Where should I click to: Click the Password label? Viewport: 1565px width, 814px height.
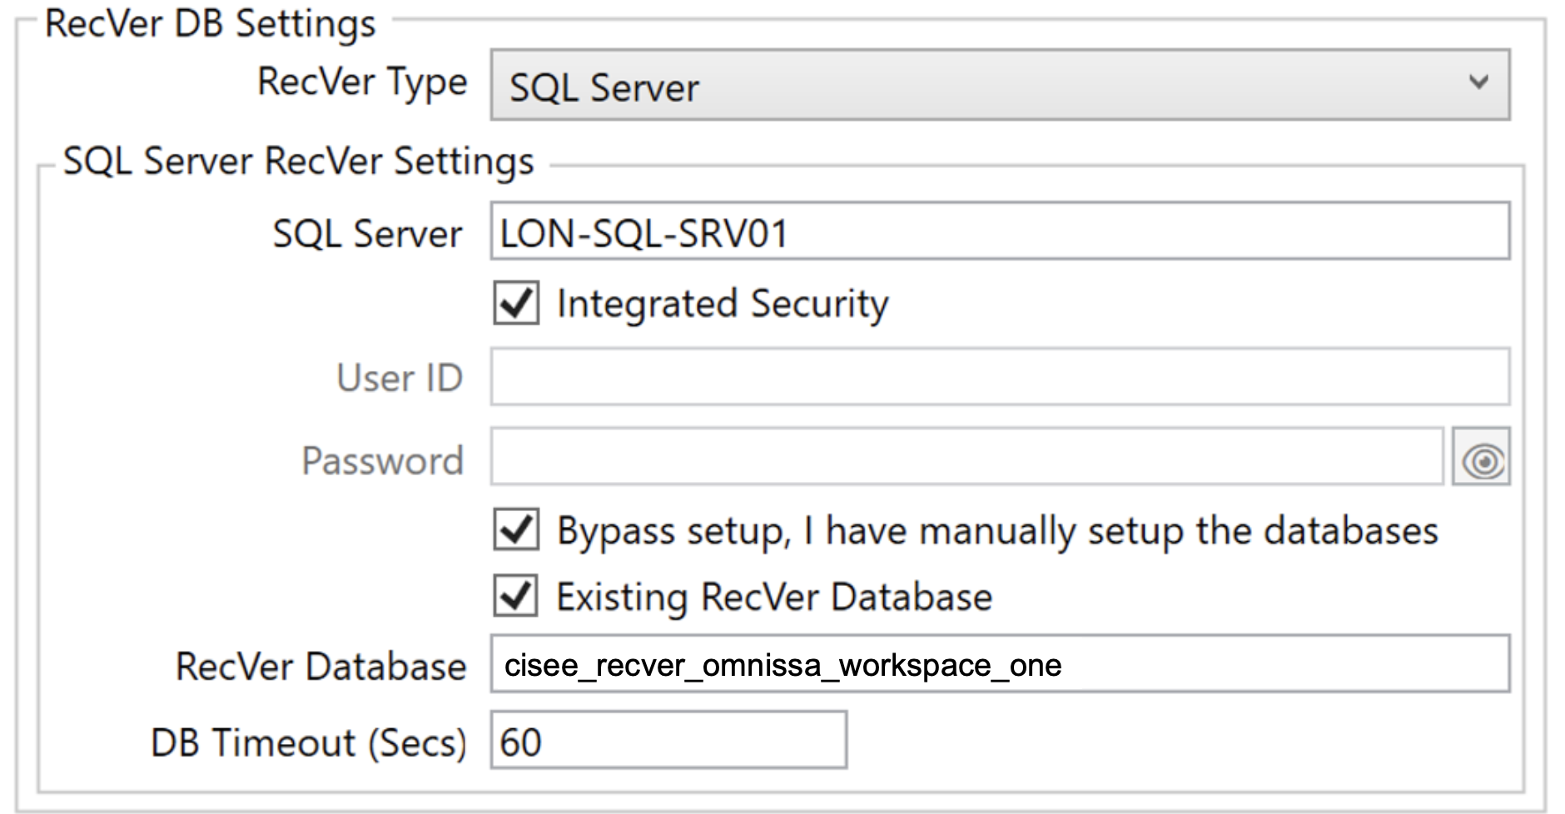[382, 460]
